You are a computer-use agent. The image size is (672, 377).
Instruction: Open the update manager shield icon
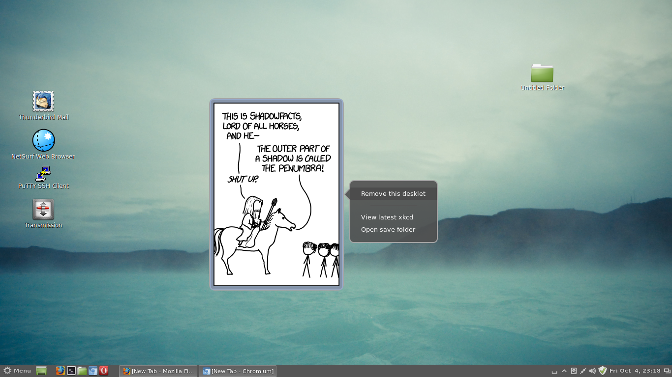coord(603,371)
